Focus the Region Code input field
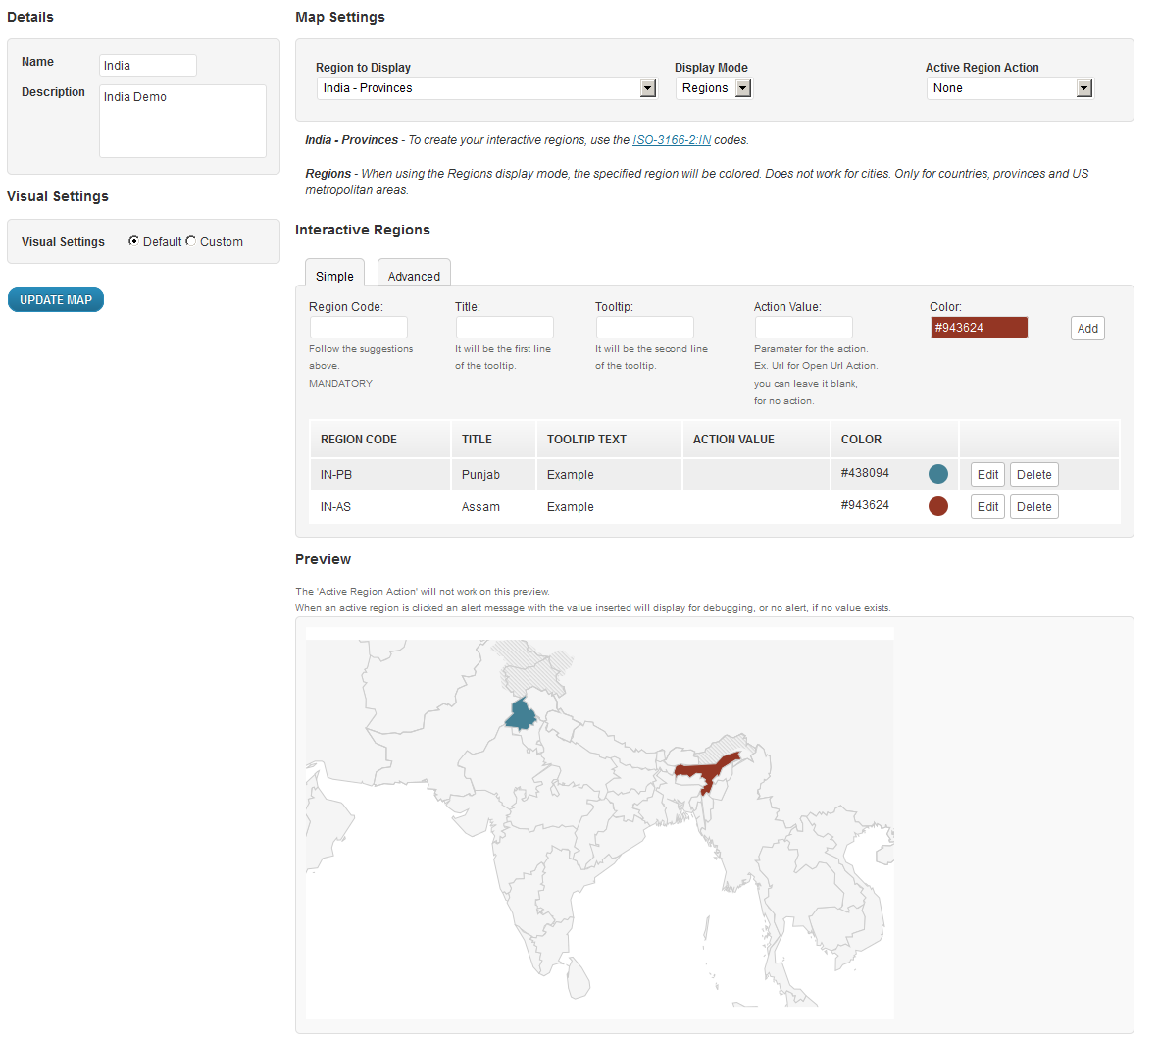This screenshot has width=1159, height=1041. (x=358, y=328)
